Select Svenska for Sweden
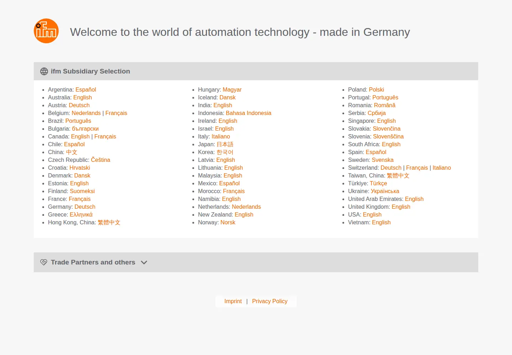Screen dimensions: 512x355 (383, 160)
